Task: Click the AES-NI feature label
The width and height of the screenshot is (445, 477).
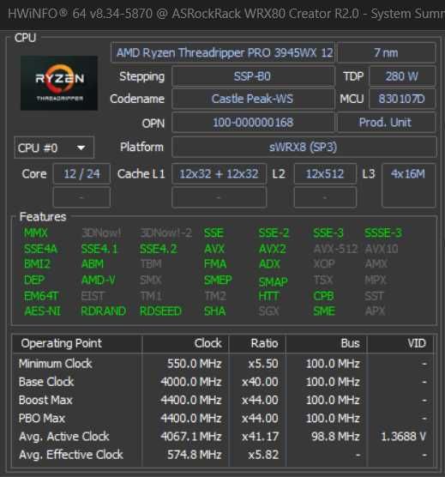Action: point(42,311)
